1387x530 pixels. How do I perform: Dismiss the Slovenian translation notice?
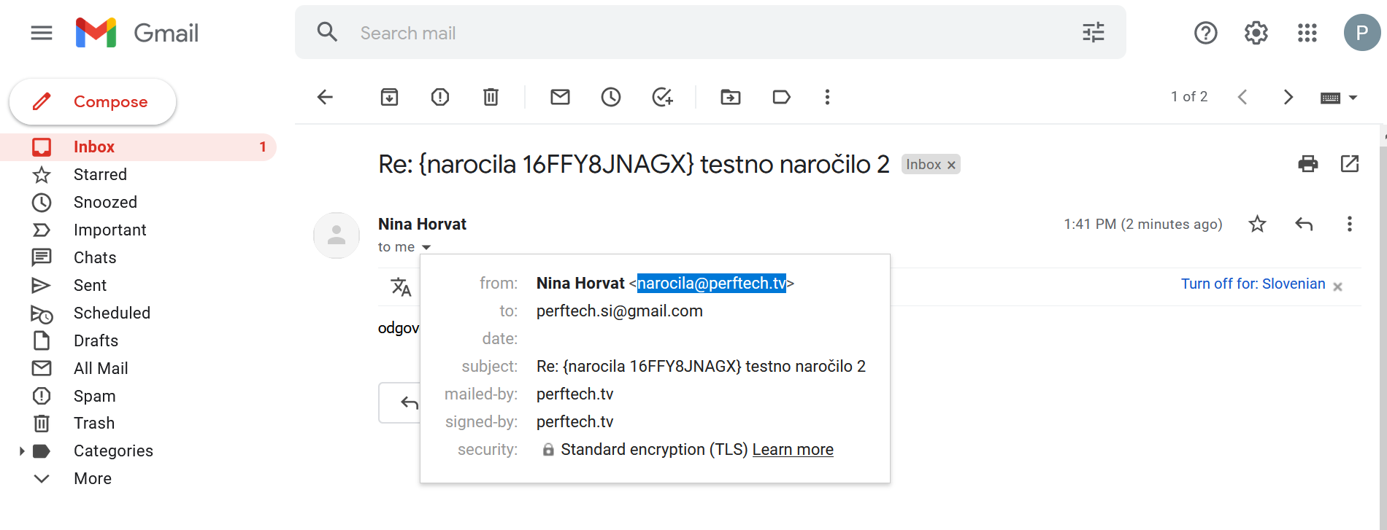pyautogui.click(x=1337, y=287)
